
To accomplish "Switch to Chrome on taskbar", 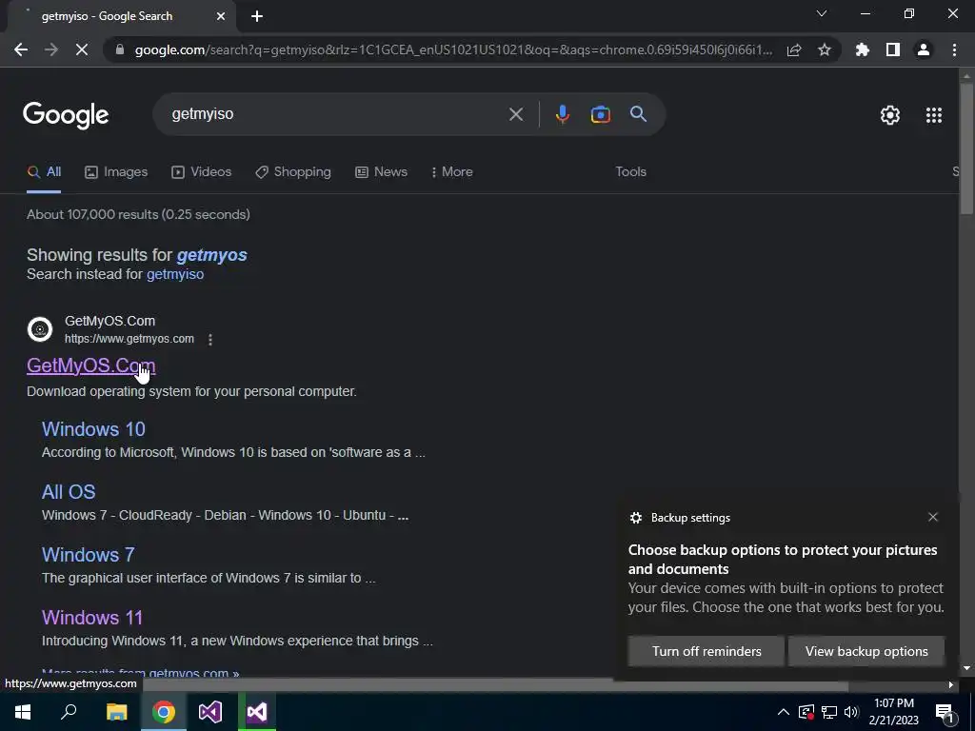I will (163, 712).
